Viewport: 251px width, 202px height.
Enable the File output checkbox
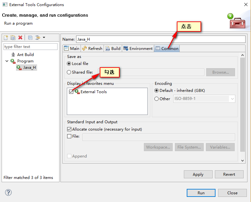pos(69,136)
